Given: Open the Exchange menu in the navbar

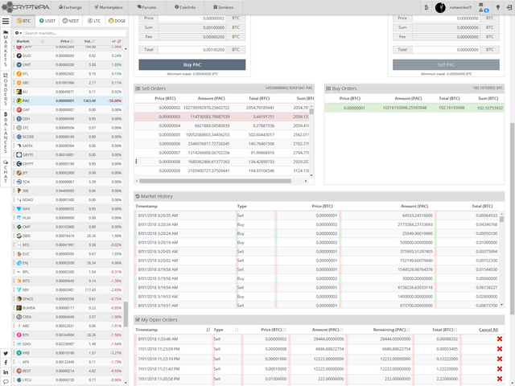Looking at the screenshot, I should point(72,7).
